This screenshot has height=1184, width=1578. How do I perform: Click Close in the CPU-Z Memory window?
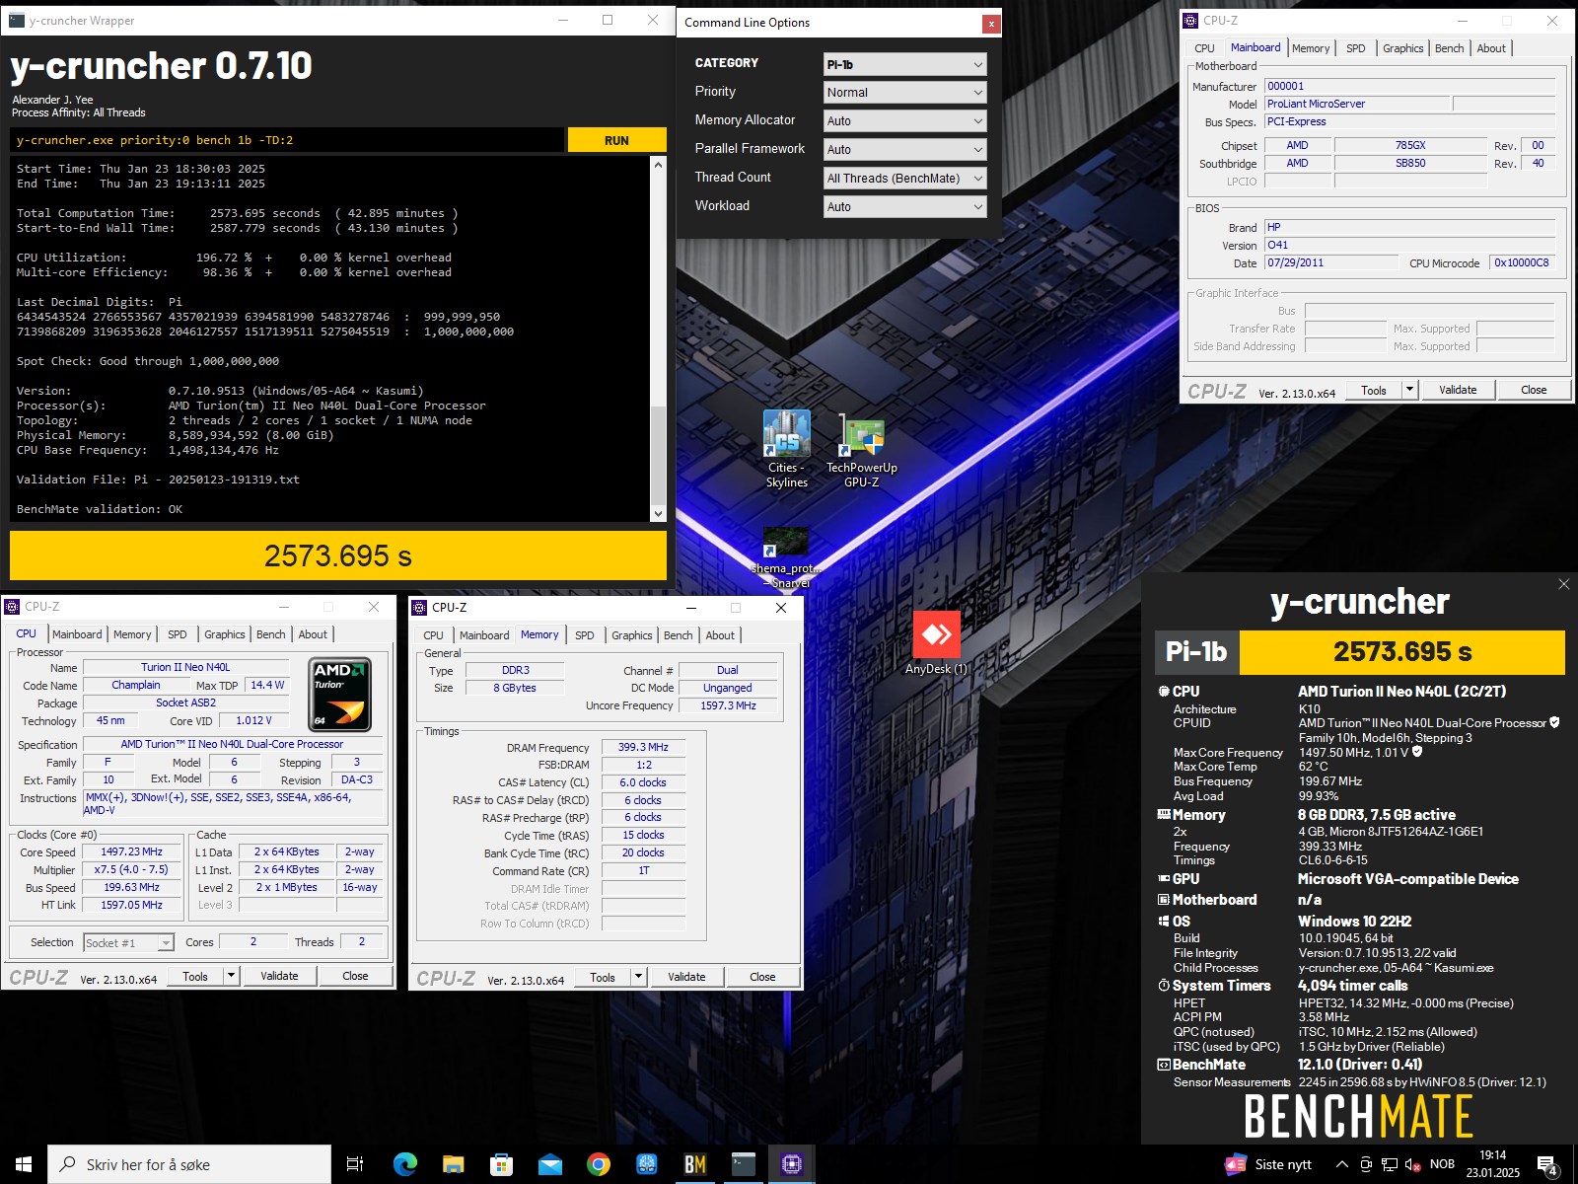click(762, 977)
